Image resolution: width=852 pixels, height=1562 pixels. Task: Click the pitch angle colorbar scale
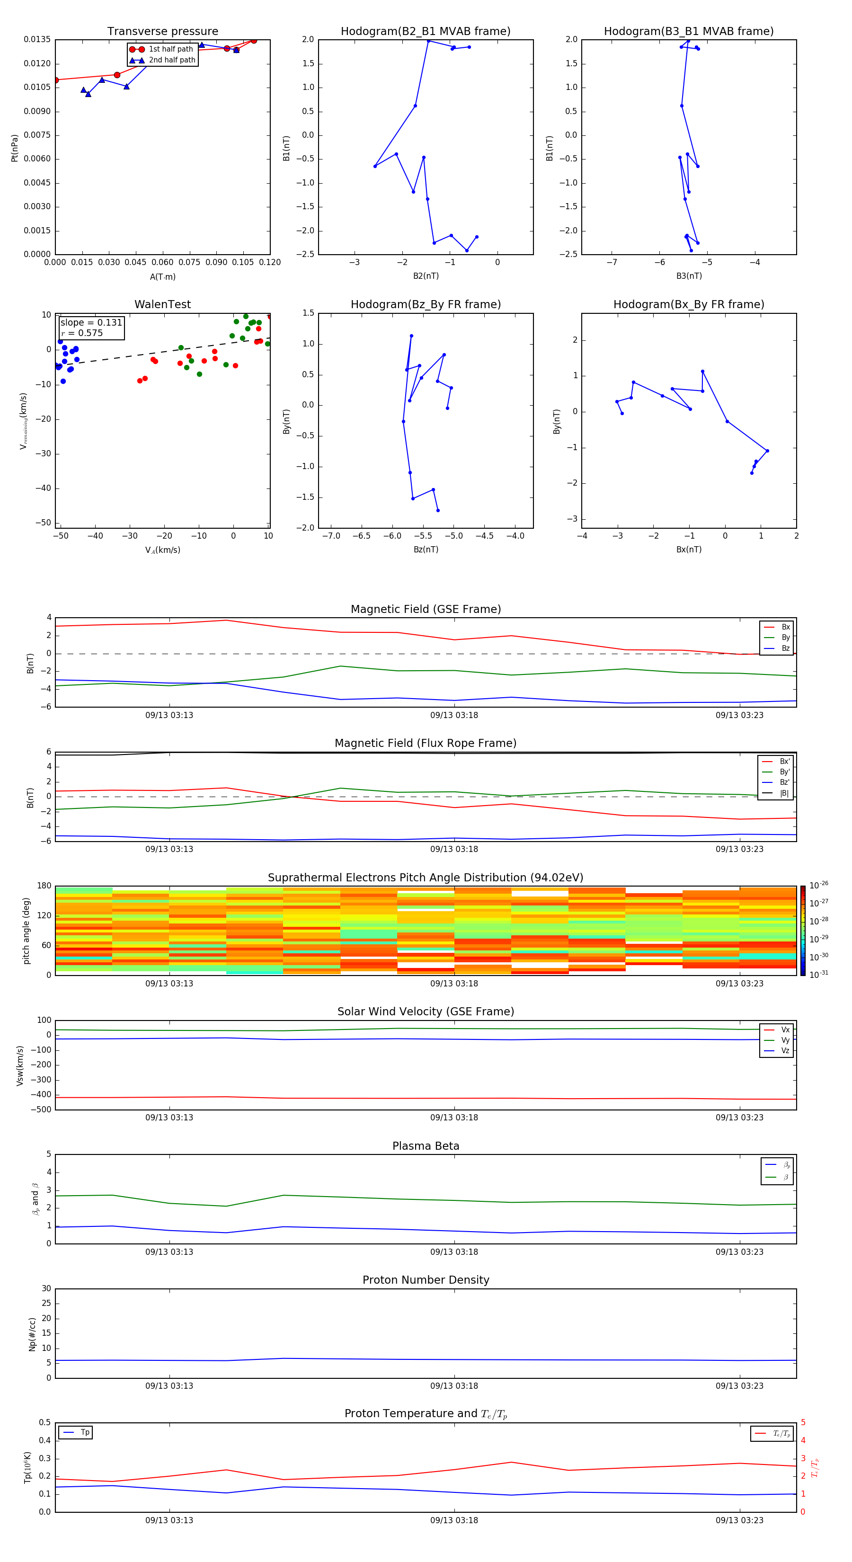[803, 931]
